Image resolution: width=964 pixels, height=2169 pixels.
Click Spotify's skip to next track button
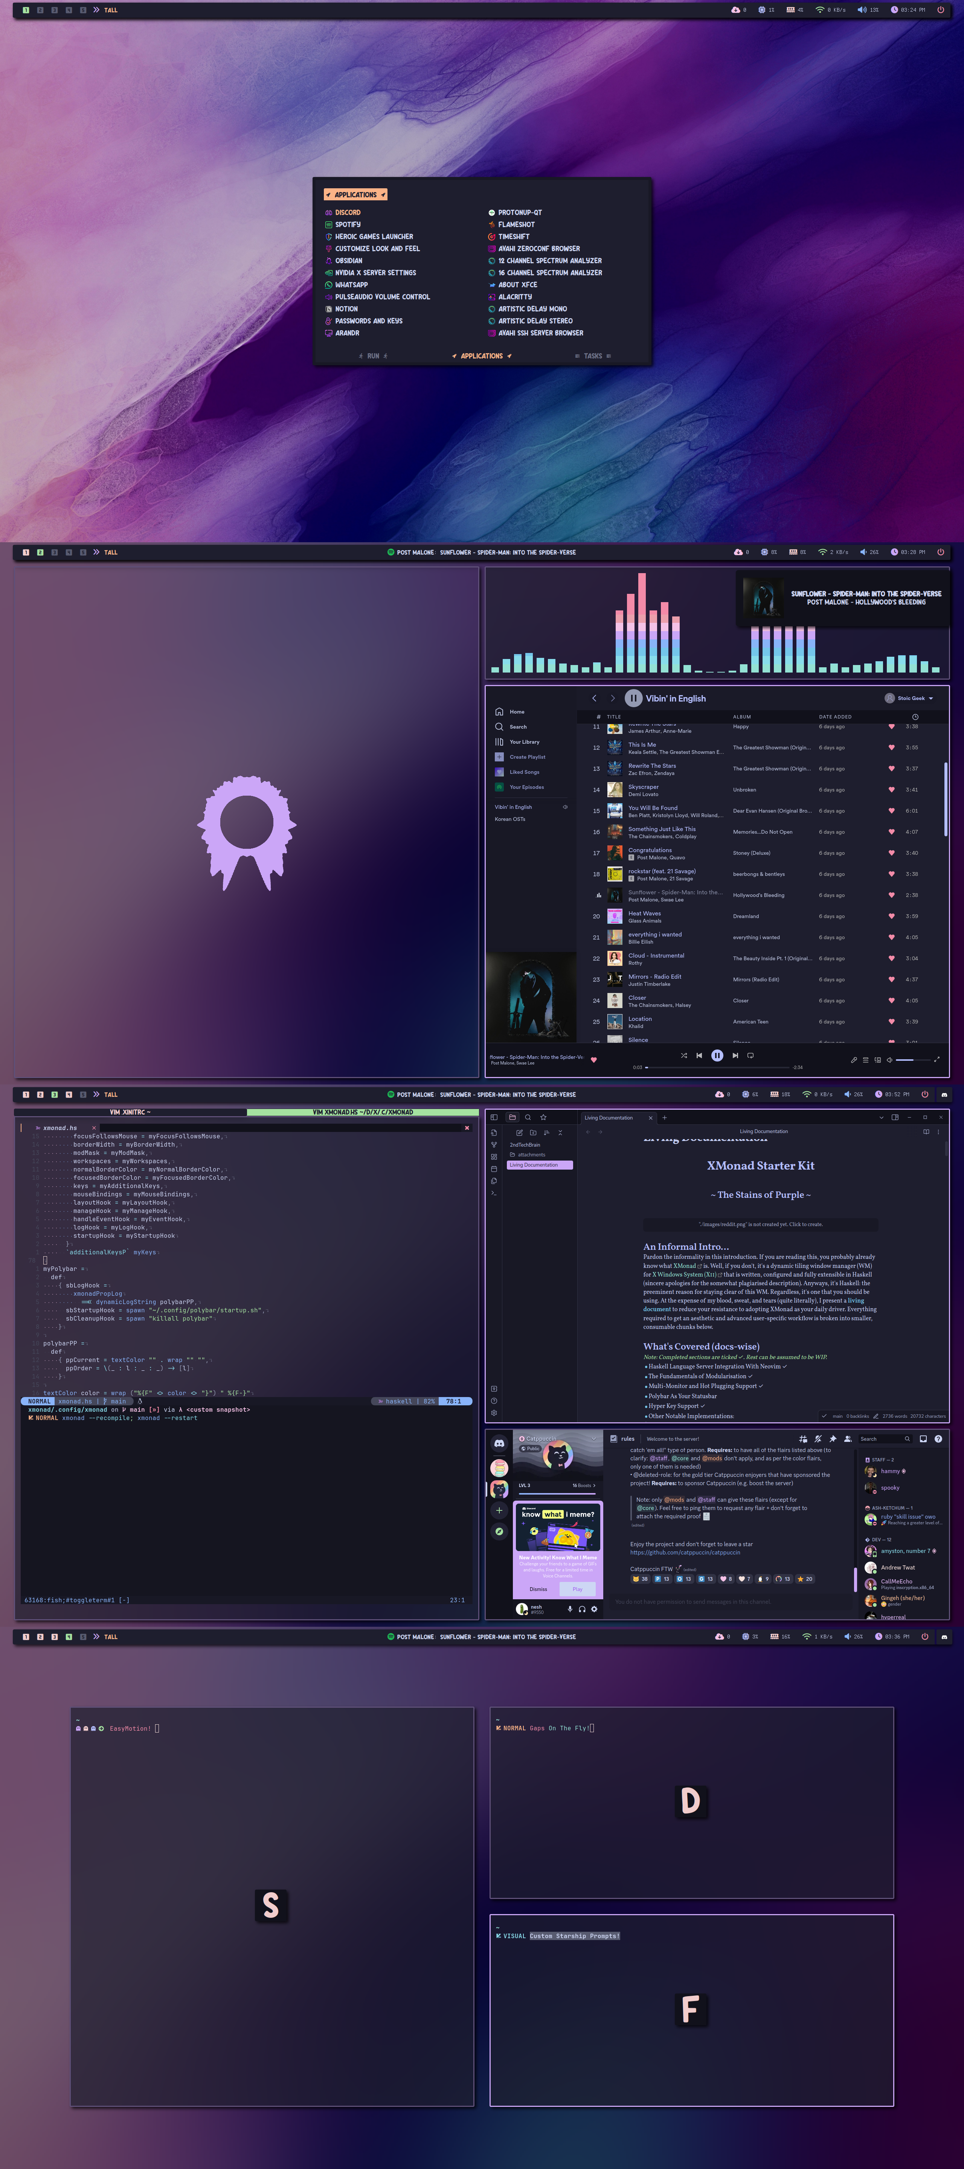coord(735,1055)
